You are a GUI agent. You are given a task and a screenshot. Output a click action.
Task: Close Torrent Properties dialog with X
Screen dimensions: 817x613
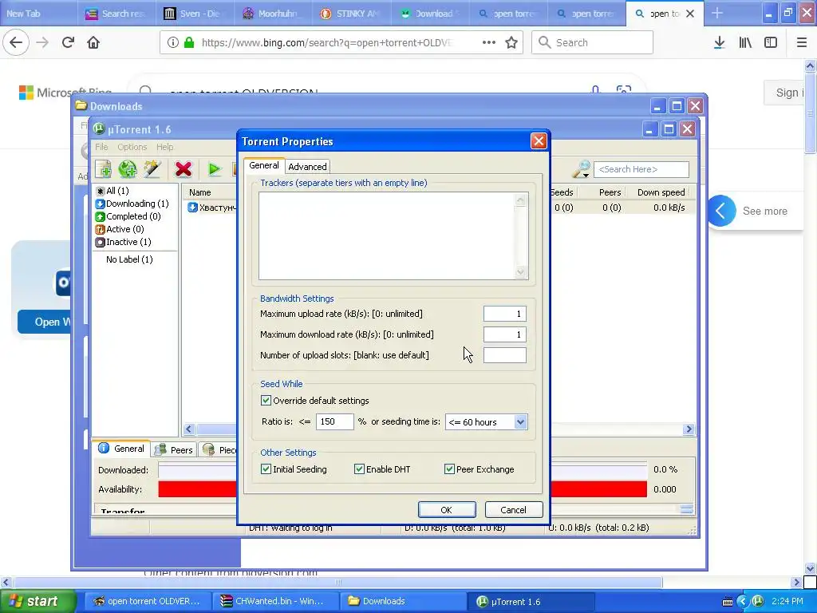click(x=539, y=141)
